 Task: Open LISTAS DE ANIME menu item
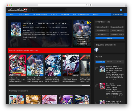(24, 15)
